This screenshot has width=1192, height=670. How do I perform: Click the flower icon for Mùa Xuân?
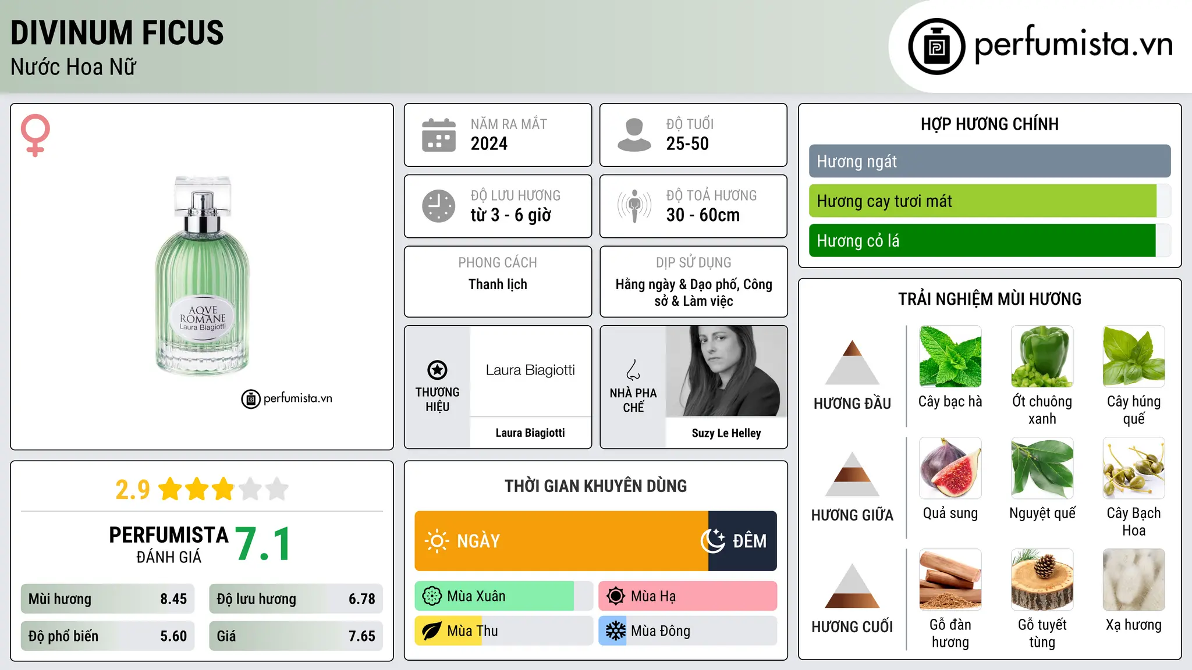pos(432,596)
